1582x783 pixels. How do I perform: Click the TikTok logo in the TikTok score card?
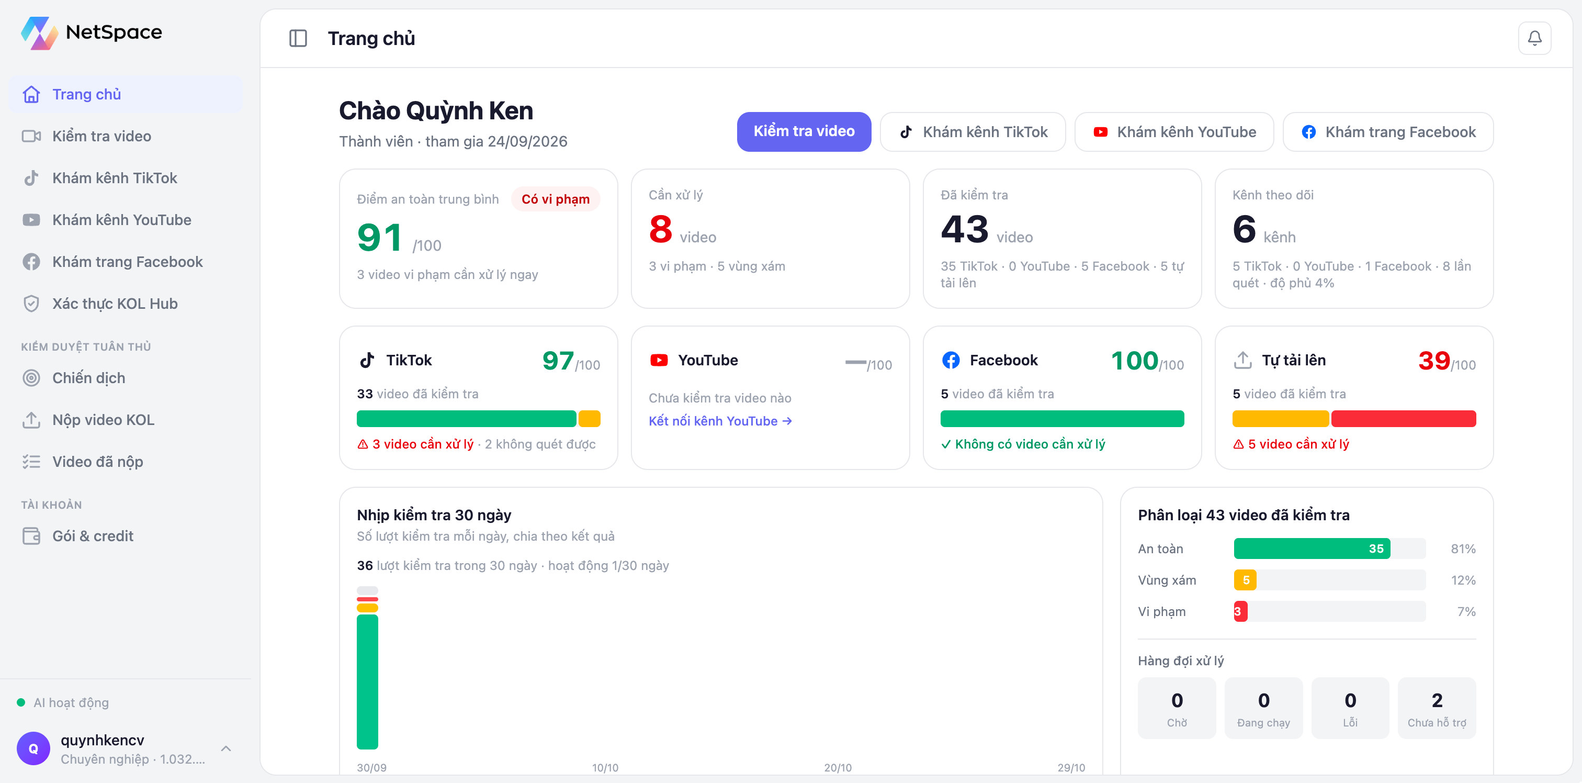pos(367,360)
